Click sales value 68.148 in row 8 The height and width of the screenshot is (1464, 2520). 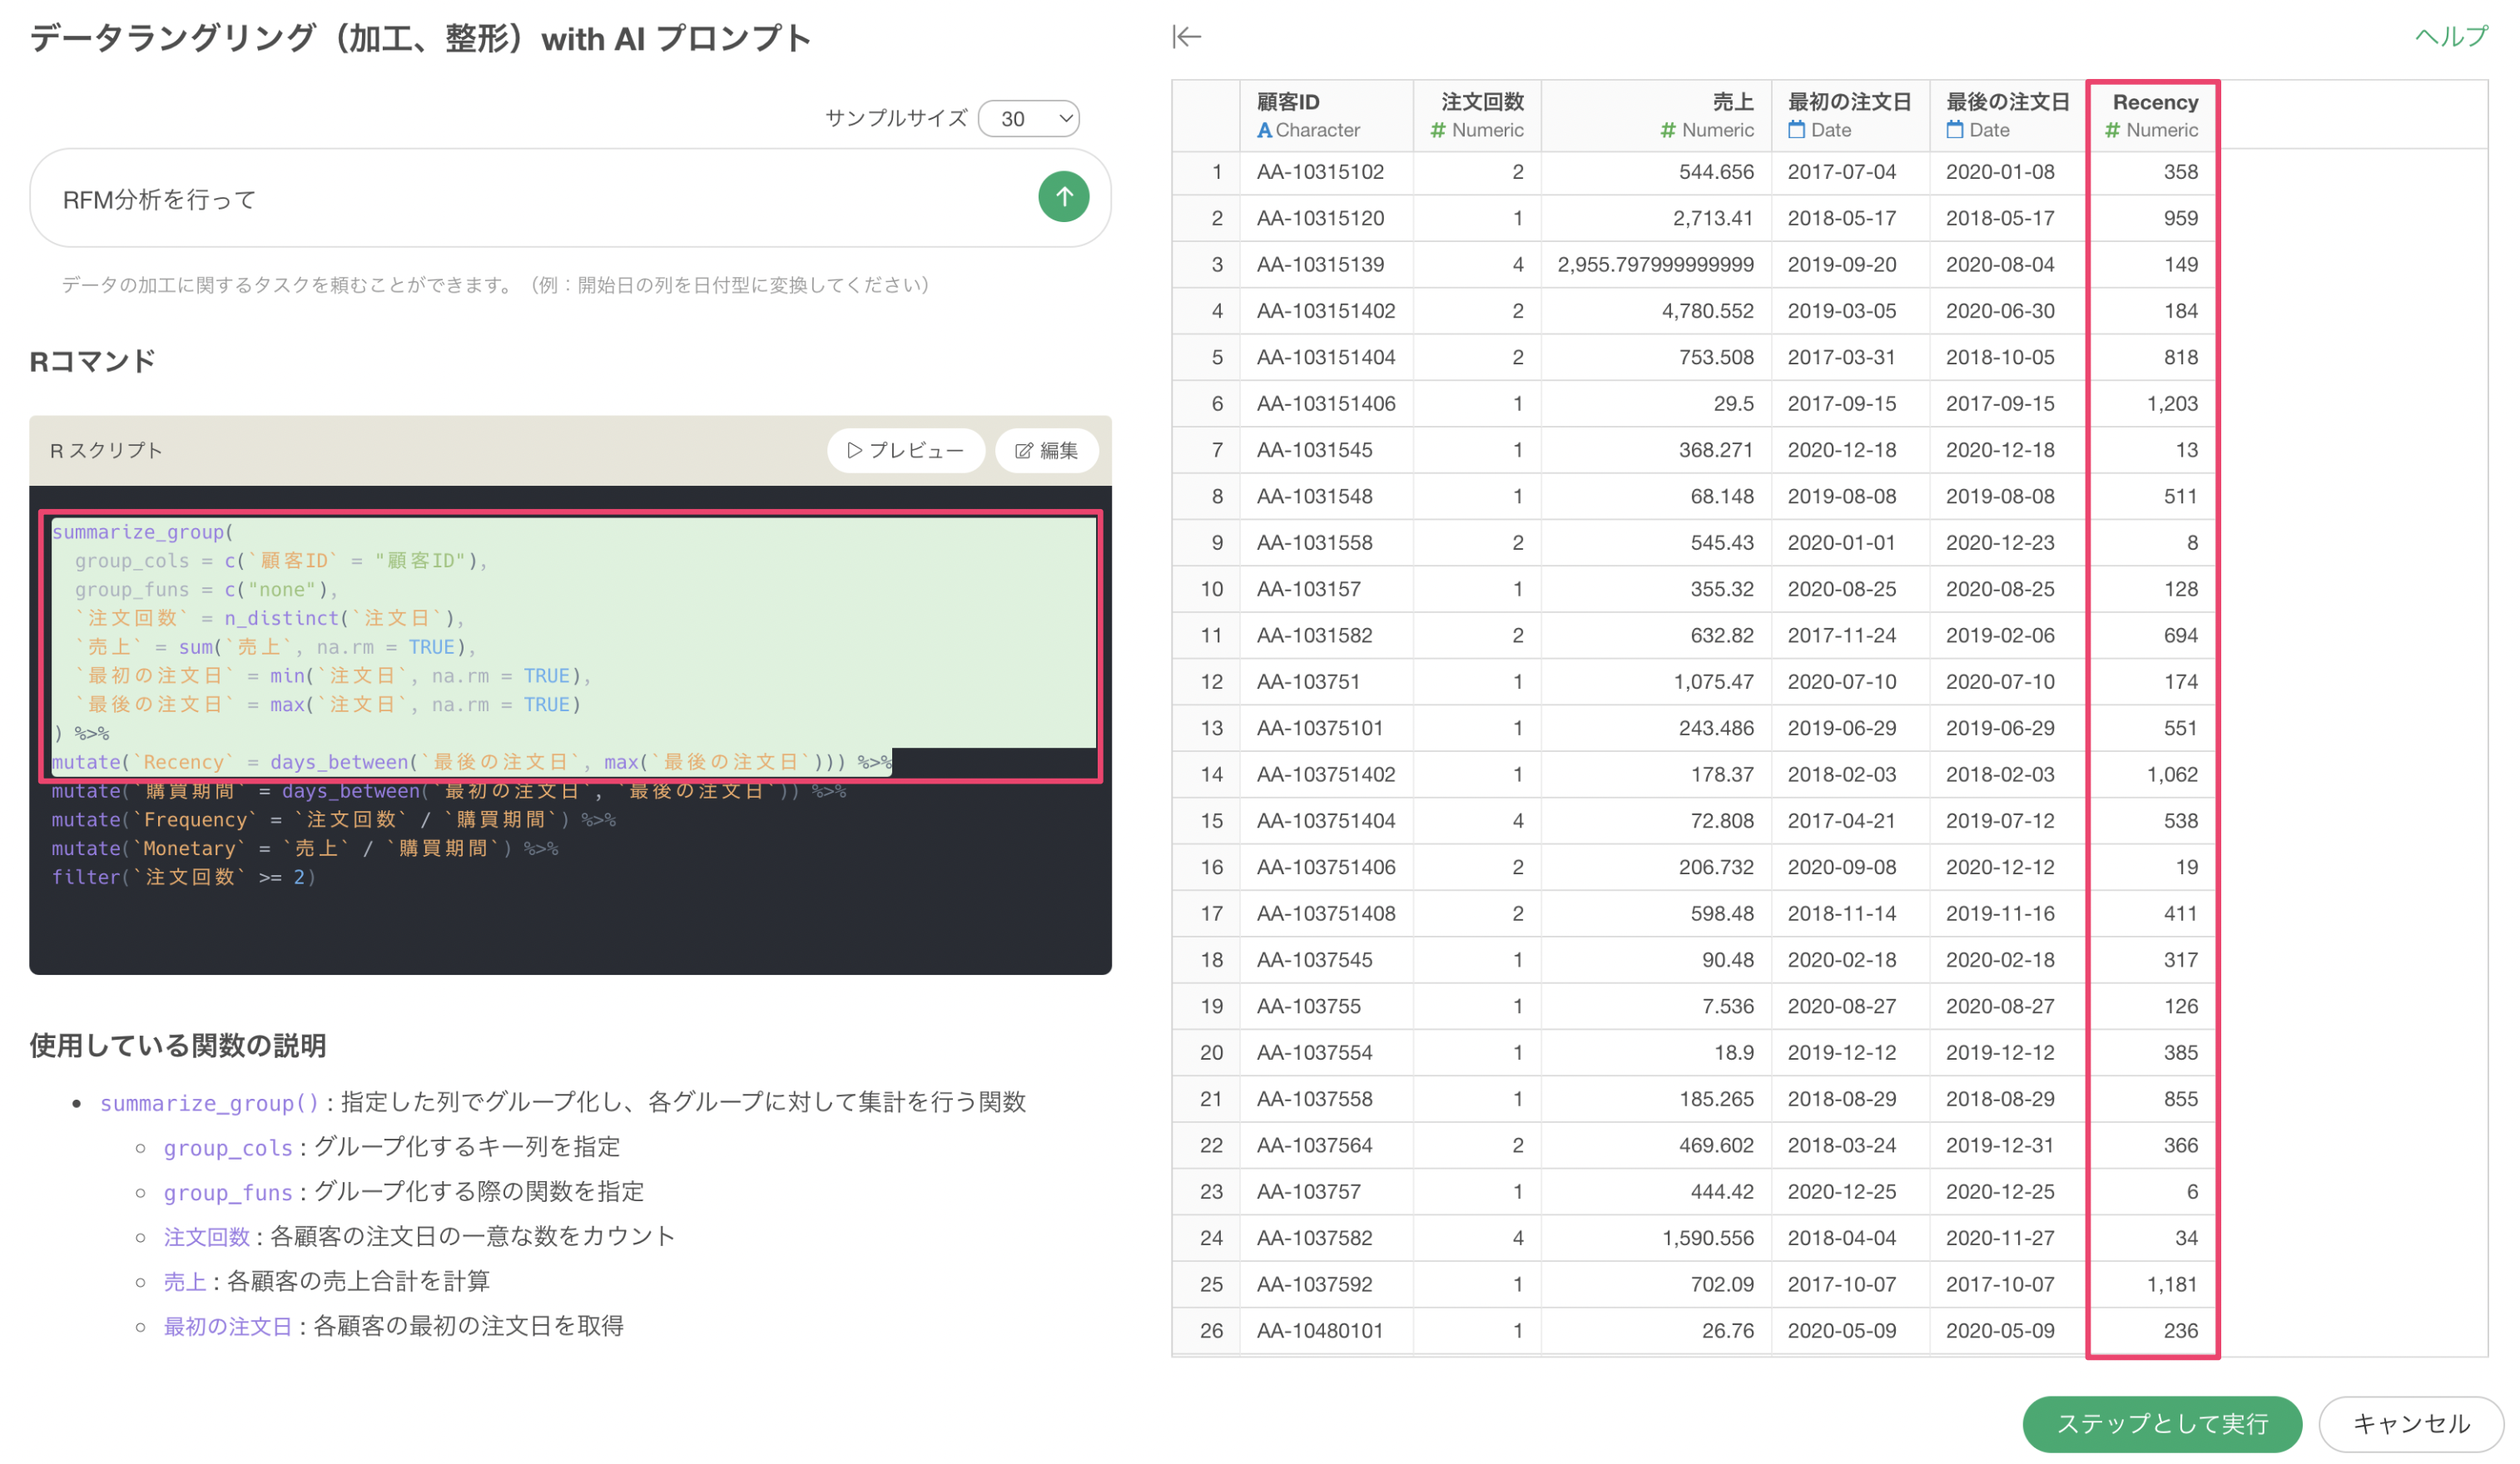pos(1721,497)
